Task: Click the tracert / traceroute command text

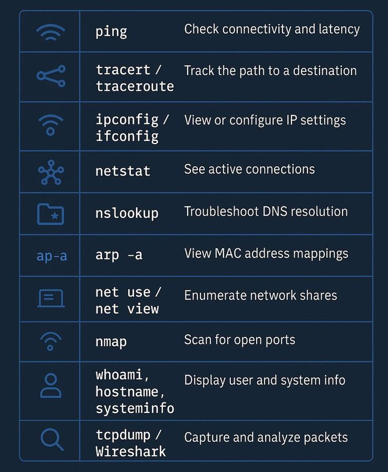Action: coord(134,78)
